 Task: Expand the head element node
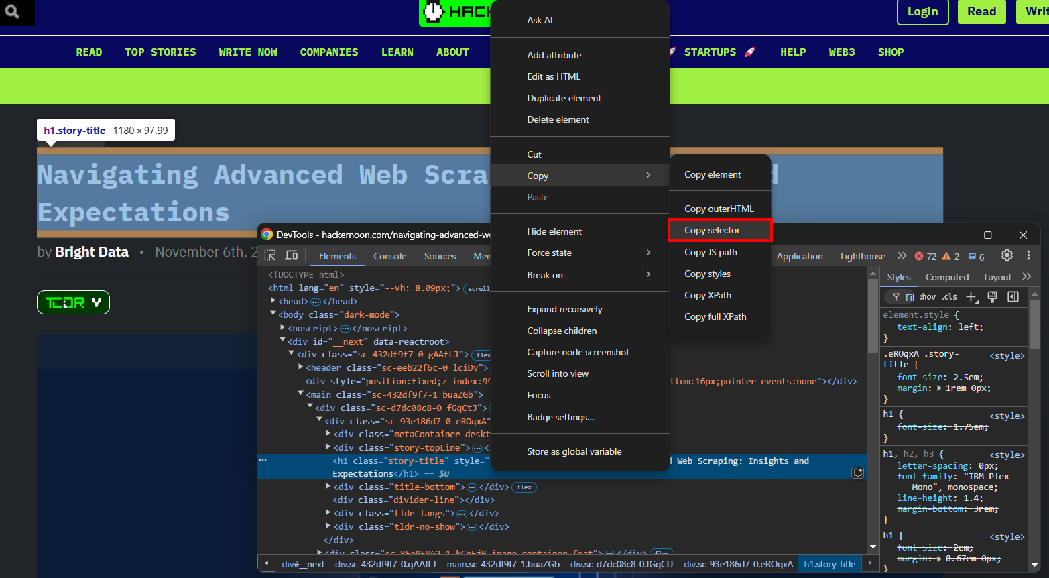coord(273,301)
